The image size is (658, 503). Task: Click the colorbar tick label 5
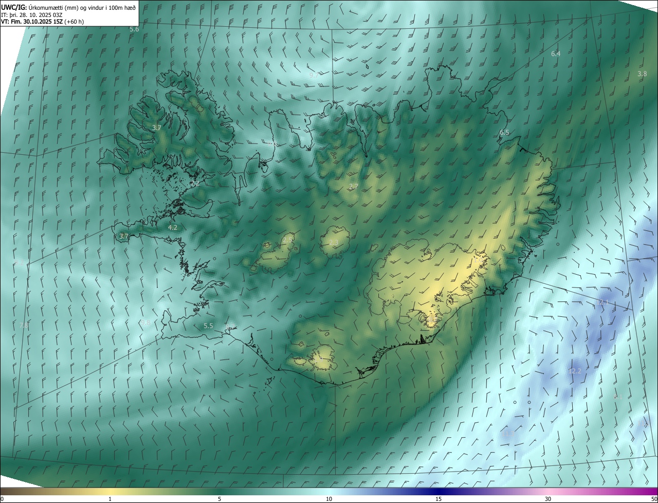[220, 499]
